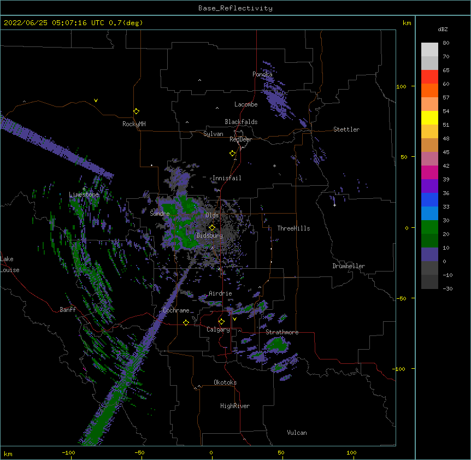Screen dimensions: 471x460
Task: Click the Calgary city label
Action: tap(218, 329)
